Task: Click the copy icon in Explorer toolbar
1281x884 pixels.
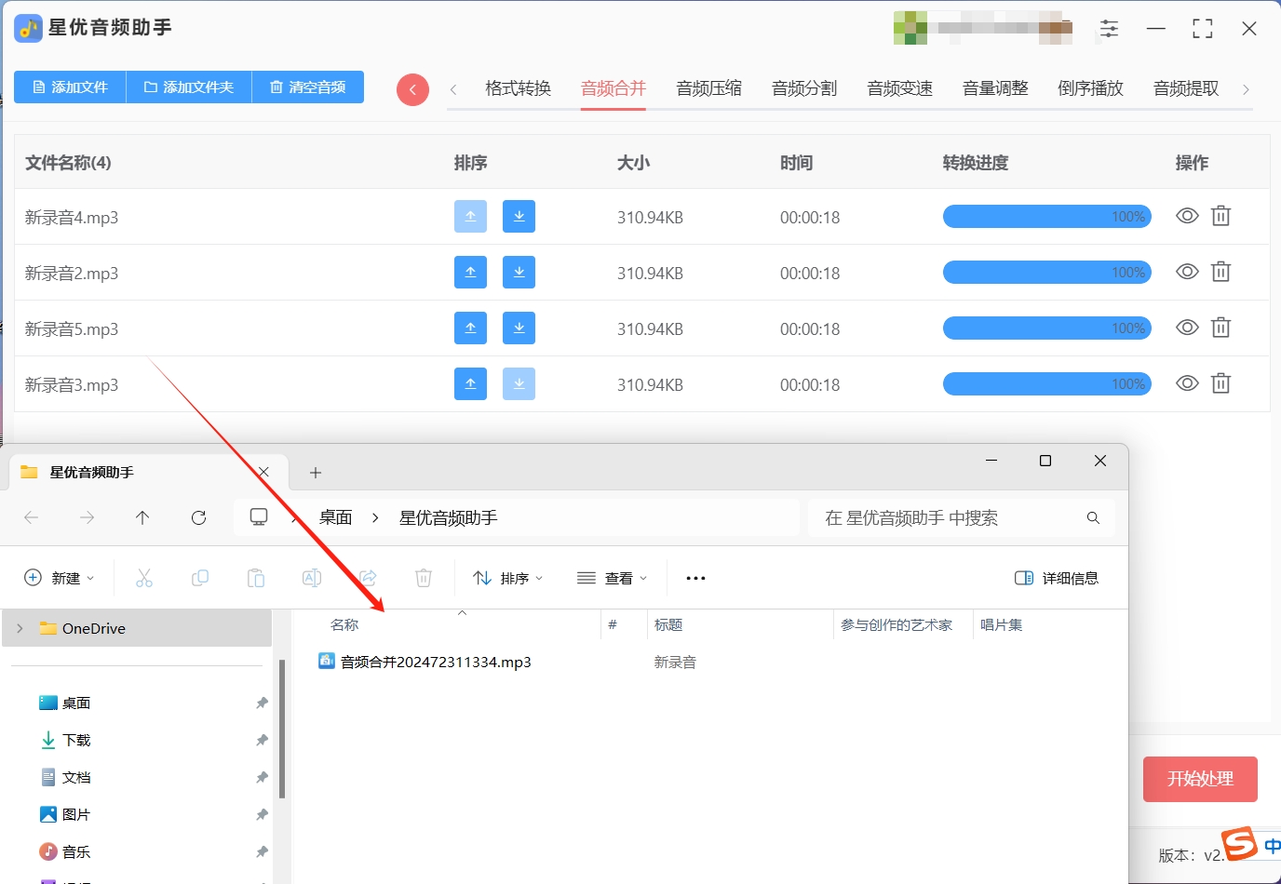Action: pos(200,578)
